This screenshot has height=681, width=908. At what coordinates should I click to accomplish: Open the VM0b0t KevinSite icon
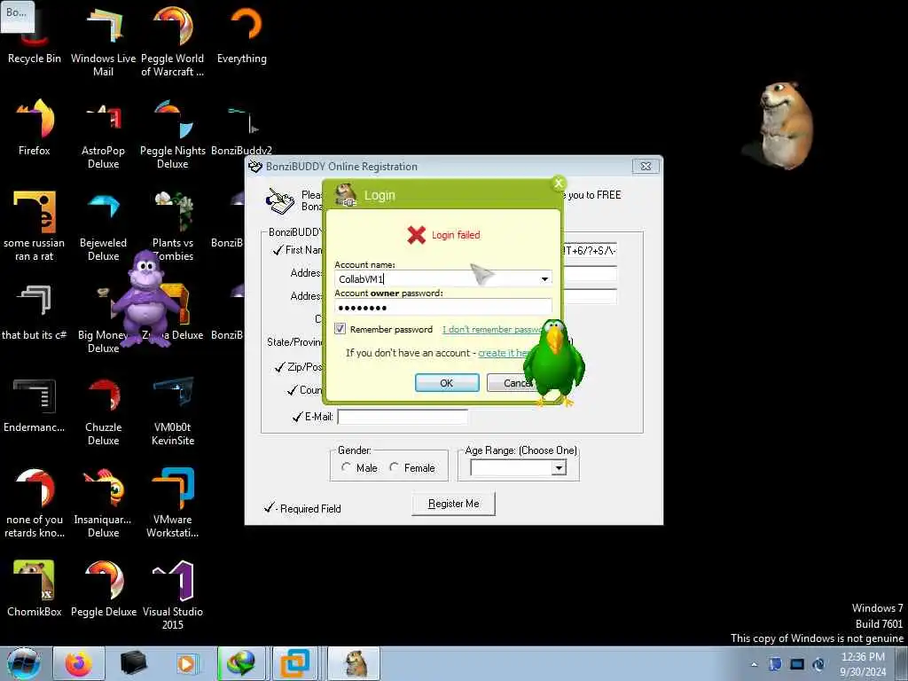point(173,410)
